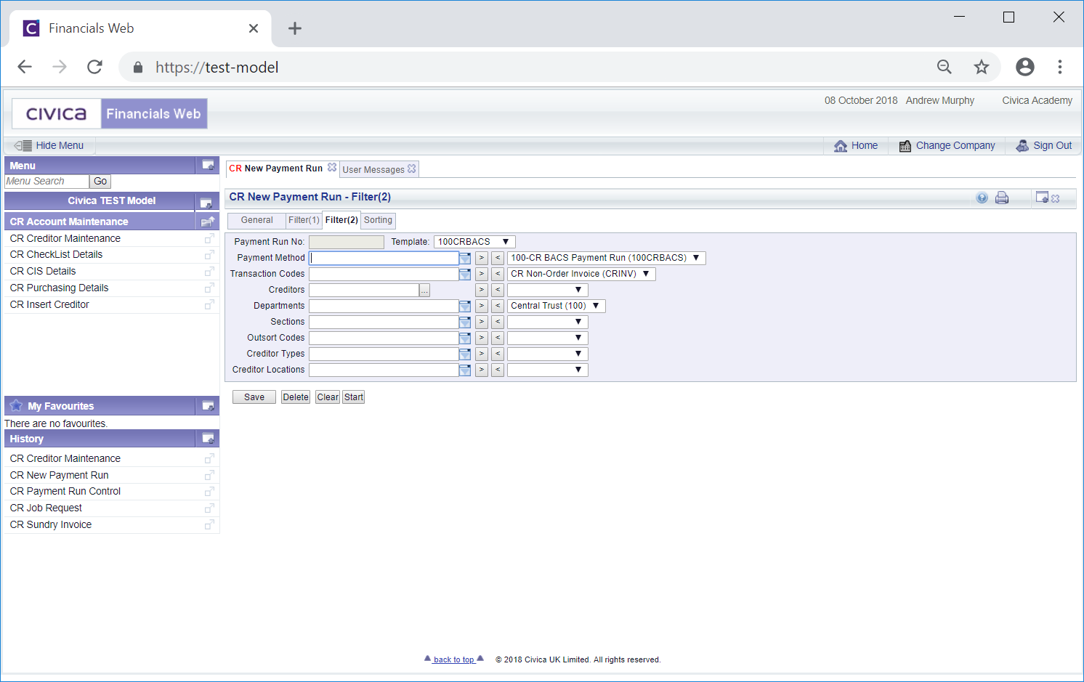Viewport: 1084px width, 682px height.
Task: Open the help icon in form header
Action: (x=982, y=198)
